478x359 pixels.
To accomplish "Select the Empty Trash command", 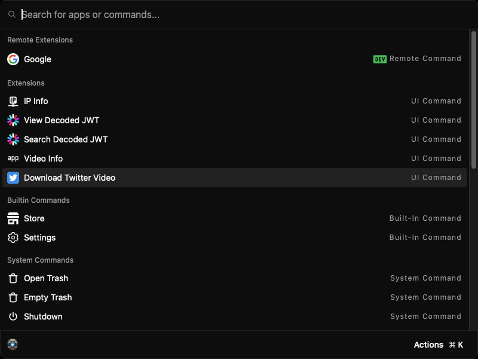I will [48, 297].
